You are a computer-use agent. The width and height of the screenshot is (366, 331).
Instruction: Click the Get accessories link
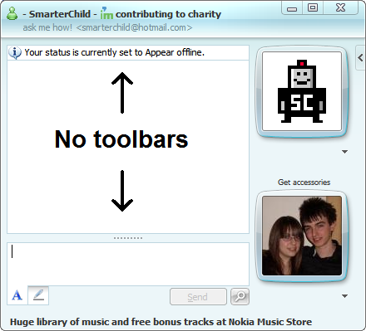[x=304, y=183]
